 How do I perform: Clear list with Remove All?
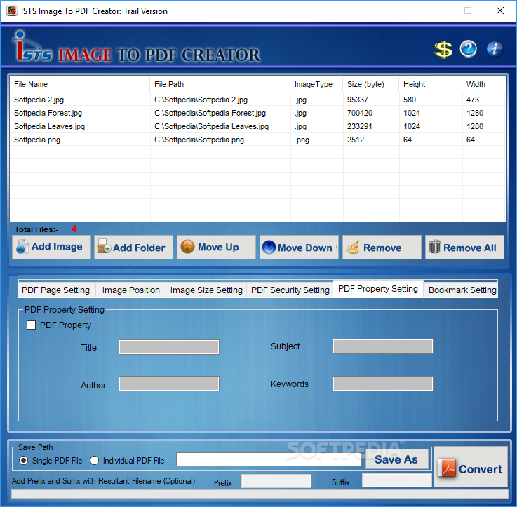[x=464, y=247]
